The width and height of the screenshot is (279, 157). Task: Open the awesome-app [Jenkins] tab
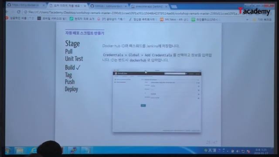149,7
